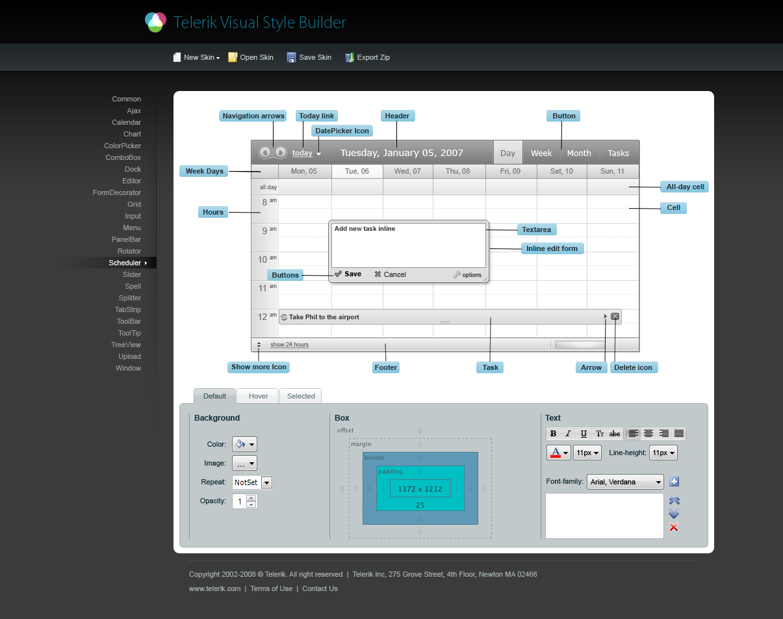Click the font list box under Font-family

click(604, 516)
